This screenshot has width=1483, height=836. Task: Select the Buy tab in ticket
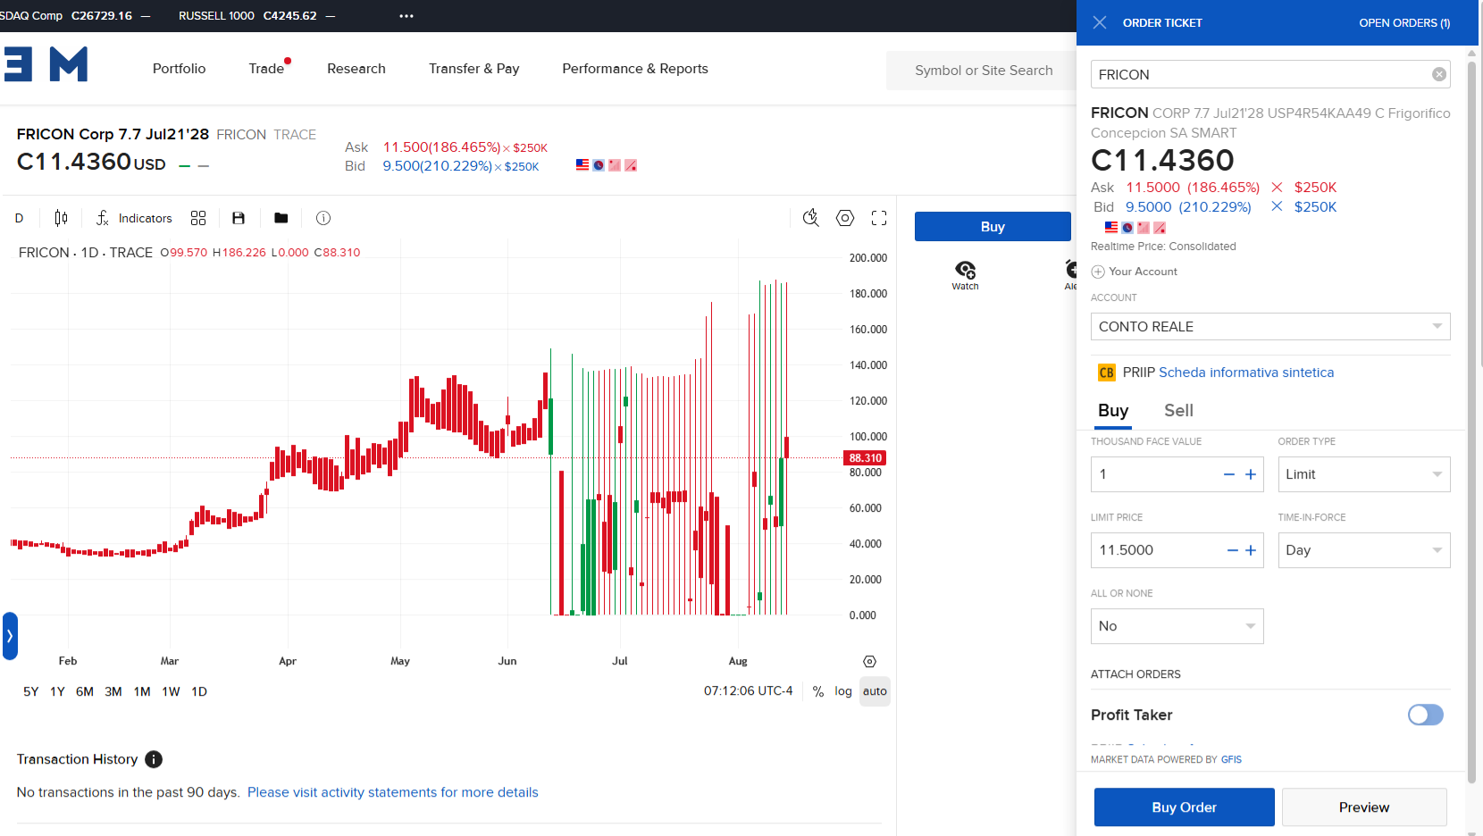point(1113,411)
